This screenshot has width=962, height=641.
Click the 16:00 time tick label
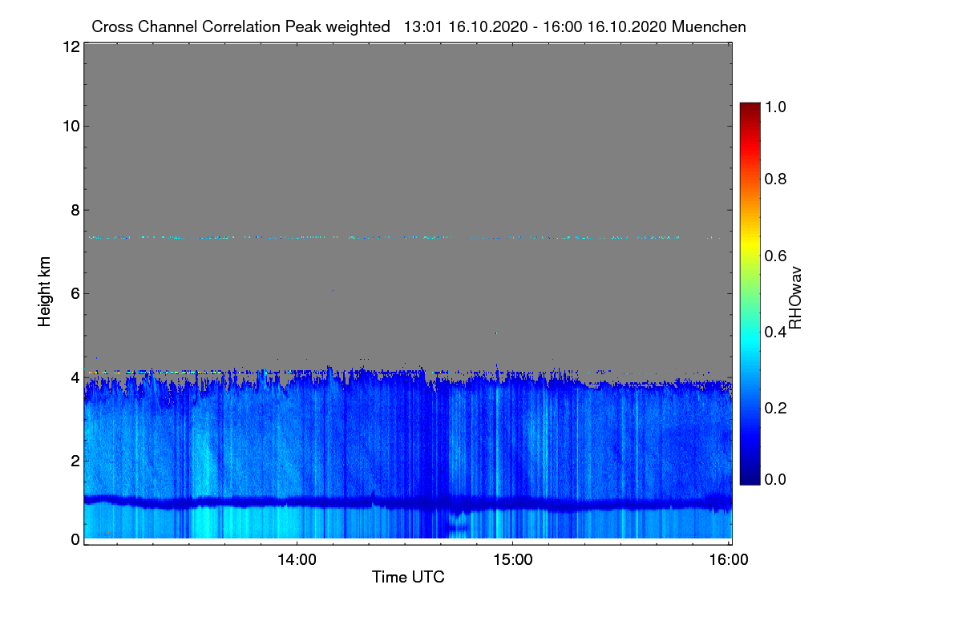(728, 559)
